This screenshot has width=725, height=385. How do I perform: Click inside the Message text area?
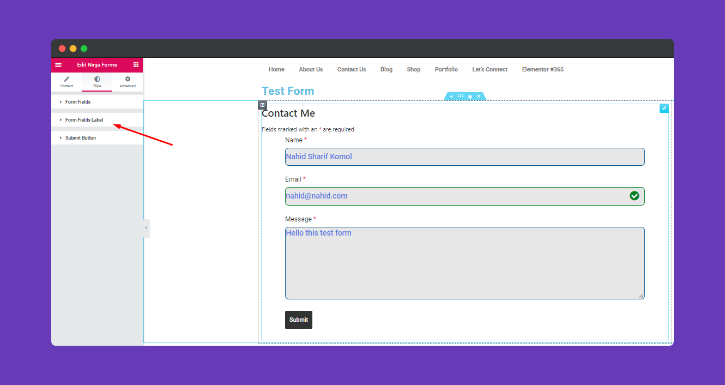(x=465, y=263)
